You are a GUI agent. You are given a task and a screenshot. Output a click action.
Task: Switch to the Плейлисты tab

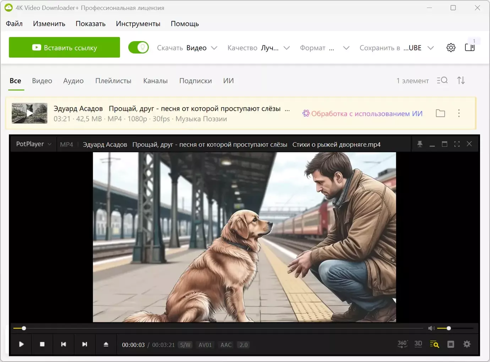[113, 81]
